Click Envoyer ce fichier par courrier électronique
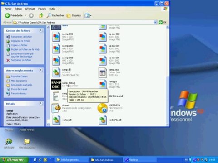The image size is (218, 163). 22,55
